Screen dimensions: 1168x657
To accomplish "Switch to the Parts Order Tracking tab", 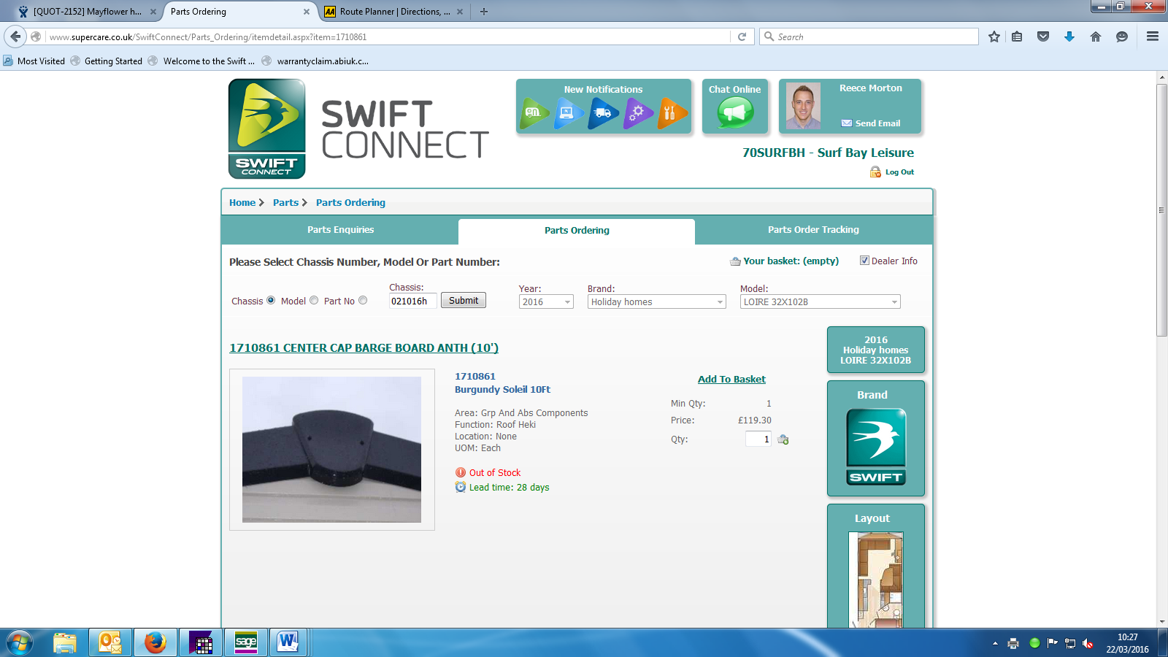I will coord(813,230).
